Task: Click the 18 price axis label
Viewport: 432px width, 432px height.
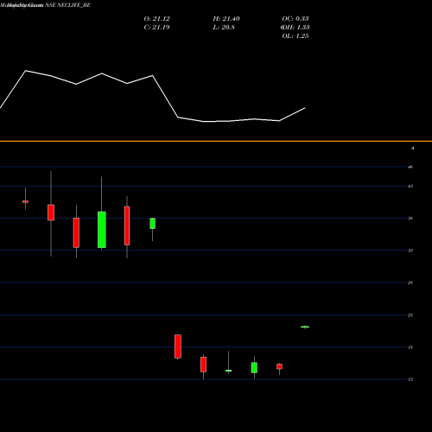Action: click(410, 347)
